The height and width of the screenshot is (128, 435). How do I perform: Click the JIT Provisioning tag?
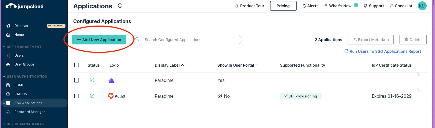[301, 96]
